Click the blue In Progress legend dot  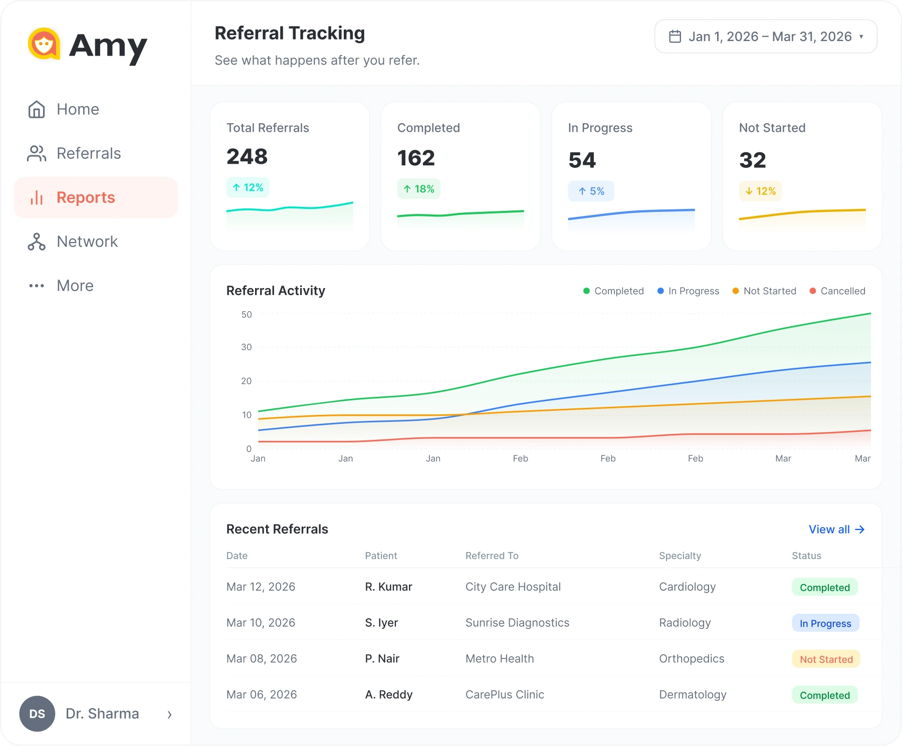[660, 291]
